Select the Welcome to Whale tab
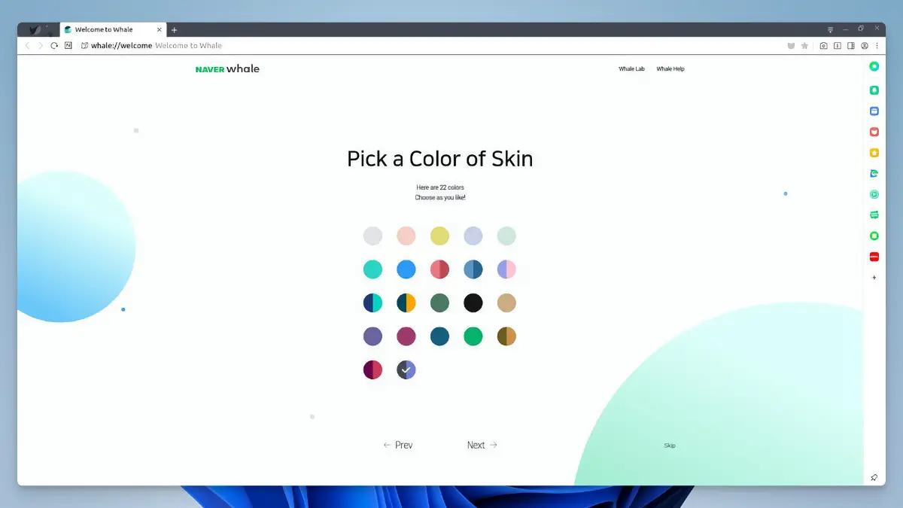Screen dimensions: 903x508 tap(113, 29)
